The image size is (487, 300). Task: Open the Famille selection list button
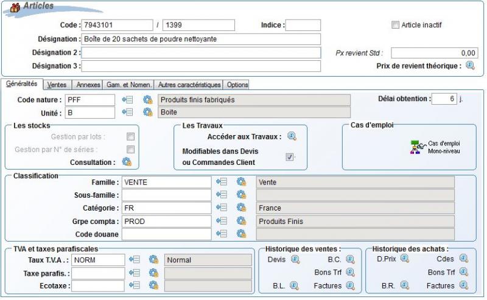[220, 182]
